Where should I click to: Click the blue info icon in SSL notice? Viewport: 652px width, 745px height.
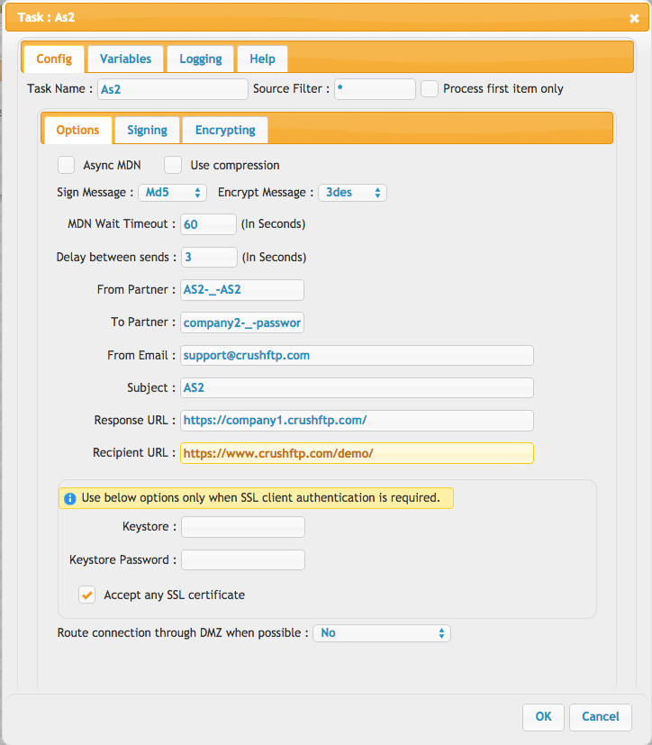click(70, 498)
